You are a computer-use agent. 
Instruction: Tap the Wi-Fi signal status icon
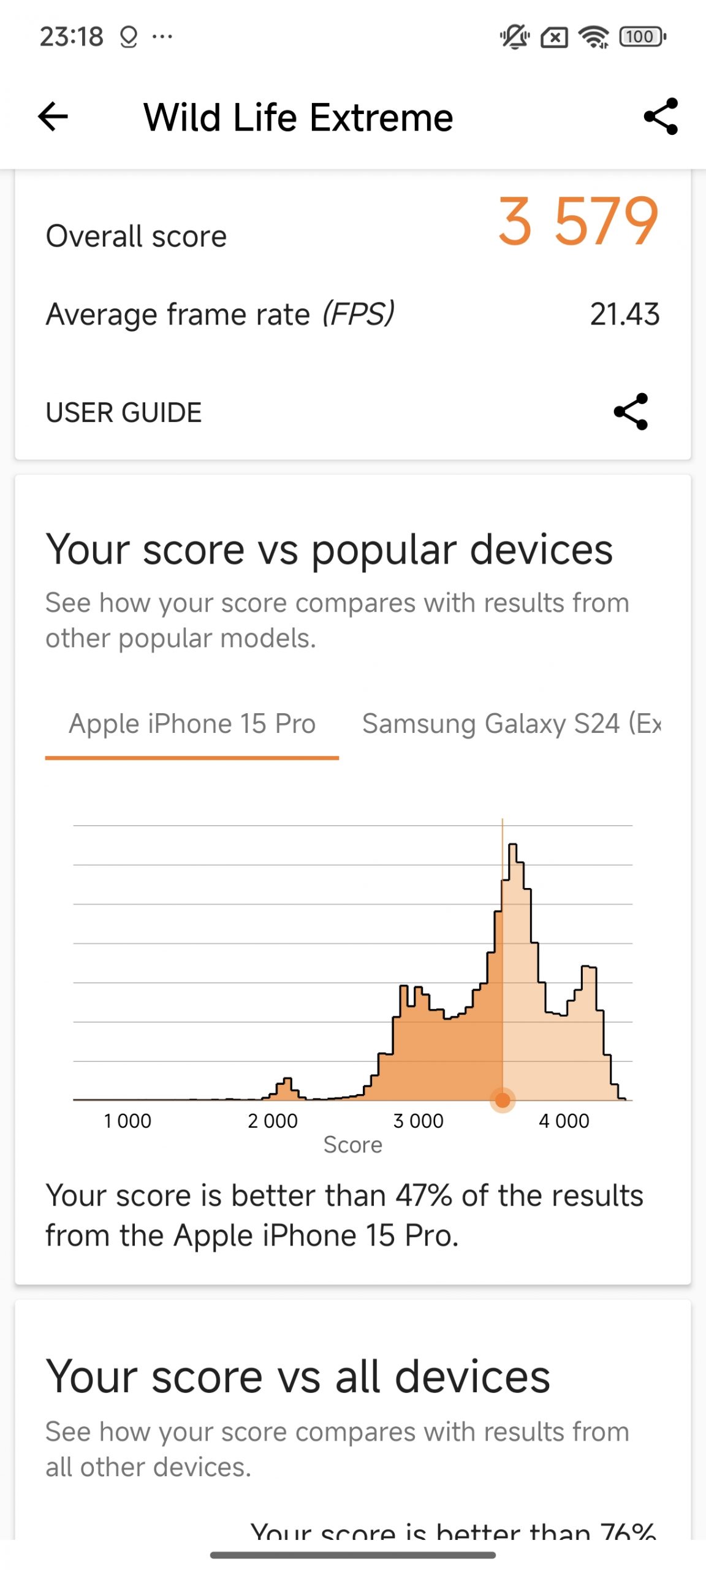[x=594, y=37]
